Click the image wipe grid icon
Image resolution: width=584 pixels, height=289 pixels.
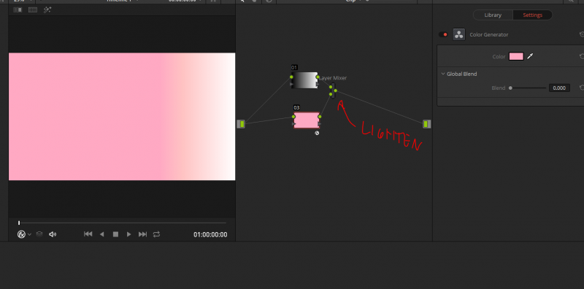33,10
